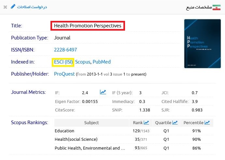225x160 pixels.
Task: Click the Iran flag icon
Action: pyautogui.click(x=217, y=7)
